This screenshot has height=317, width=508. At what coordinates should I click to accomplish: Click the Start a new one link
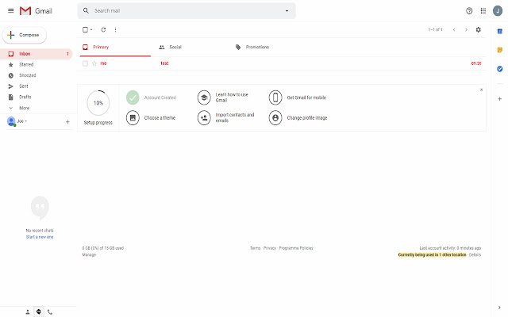(39, 237)
